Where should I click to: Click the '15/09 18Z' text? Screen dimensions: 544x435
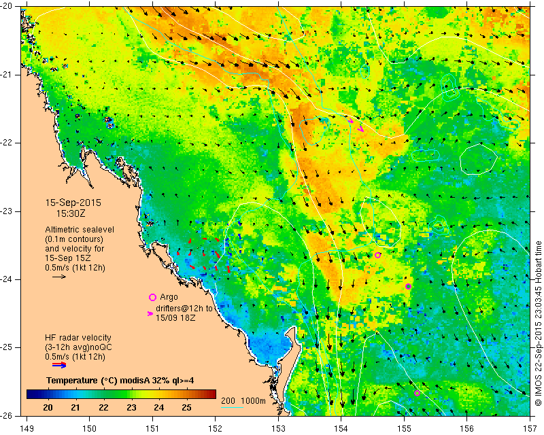(x=175, y=317)
